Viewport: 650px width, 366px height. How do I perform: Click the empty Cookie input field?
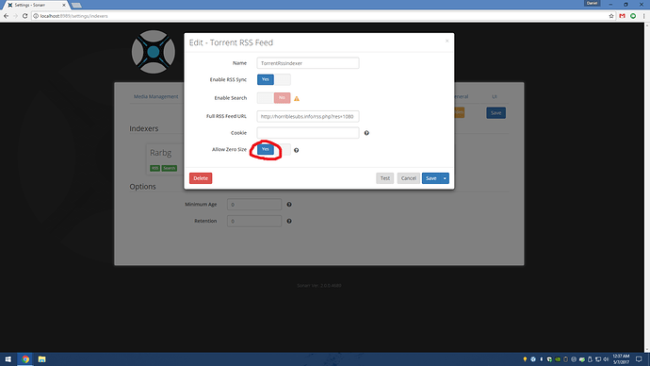point(308,133)
